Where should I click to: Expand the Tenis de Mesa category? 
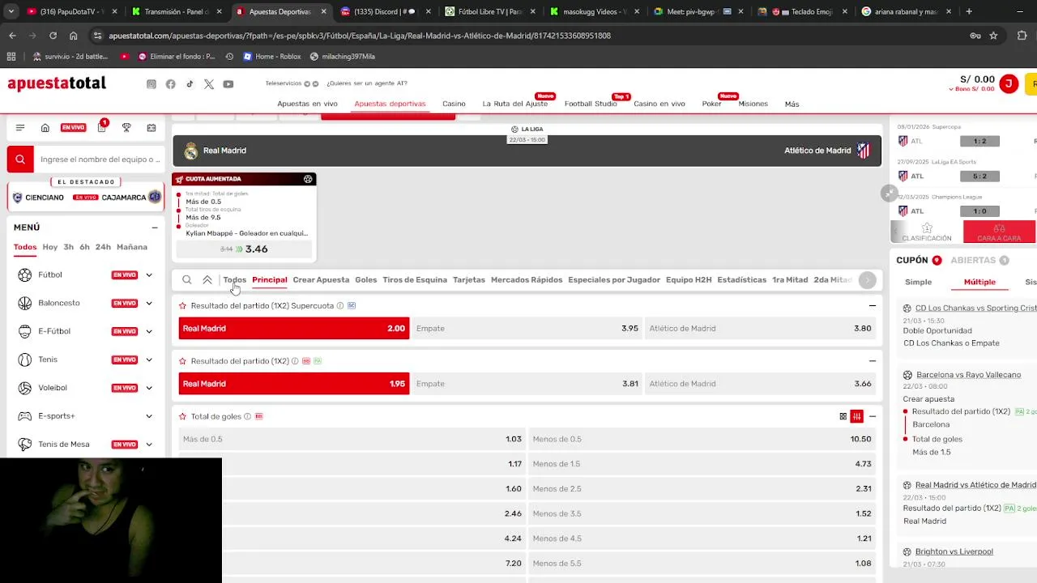[x=149, y=445]
